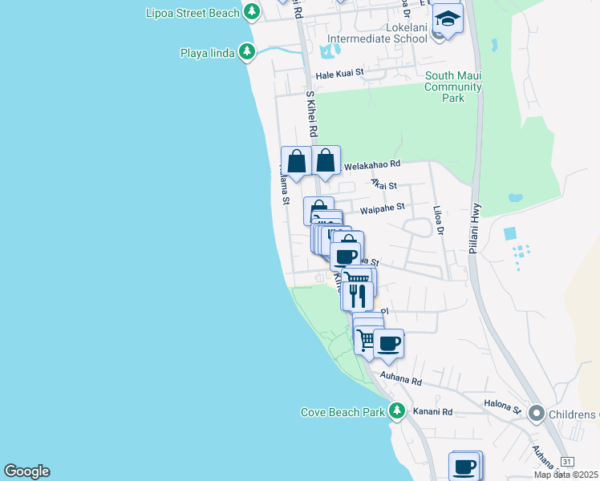
Task: Click the Auhana Rd label near the coast
Action: point(400,378)
